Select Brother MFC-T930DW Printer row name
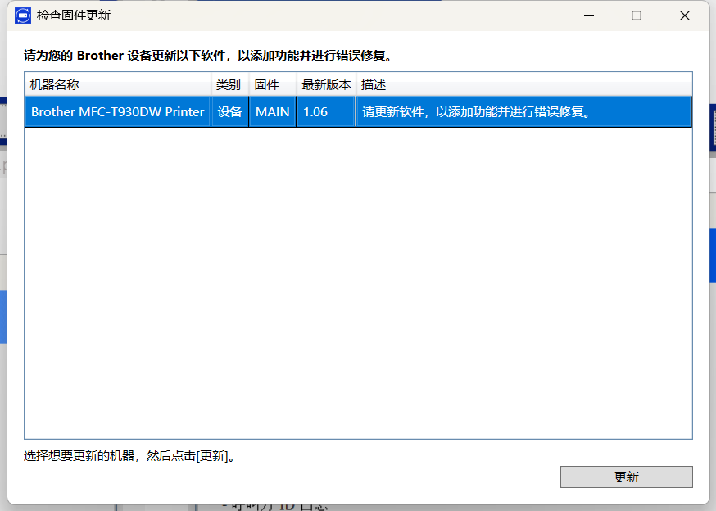Viewport: 716px width, 511px height. pos(117,112)
